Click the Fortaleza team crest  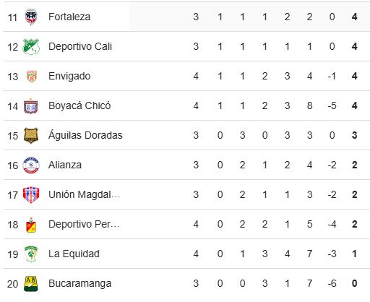(x=31, y=17)
